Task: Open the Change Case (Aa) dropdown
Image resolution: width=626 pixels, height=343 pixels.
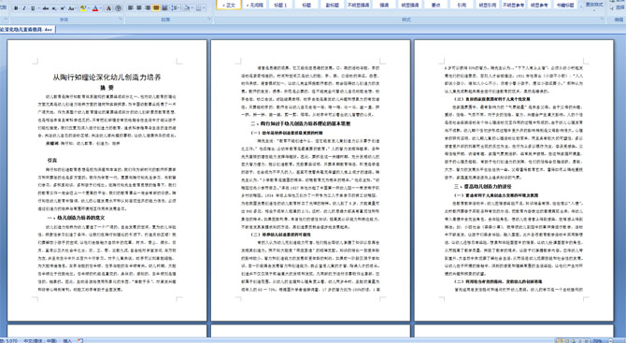Action: [72, 8]
